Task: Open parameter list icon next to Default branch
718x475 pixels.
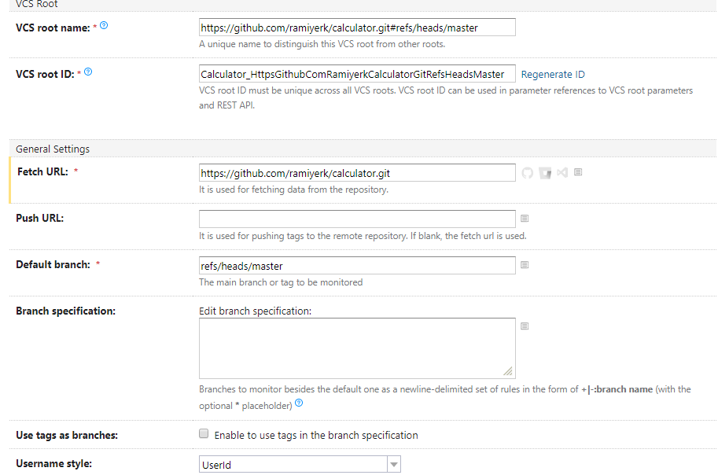Action: pos(525,265)
